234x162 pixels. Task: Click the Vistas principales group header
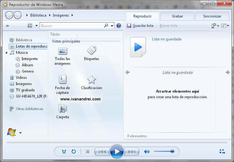point(66,41)
